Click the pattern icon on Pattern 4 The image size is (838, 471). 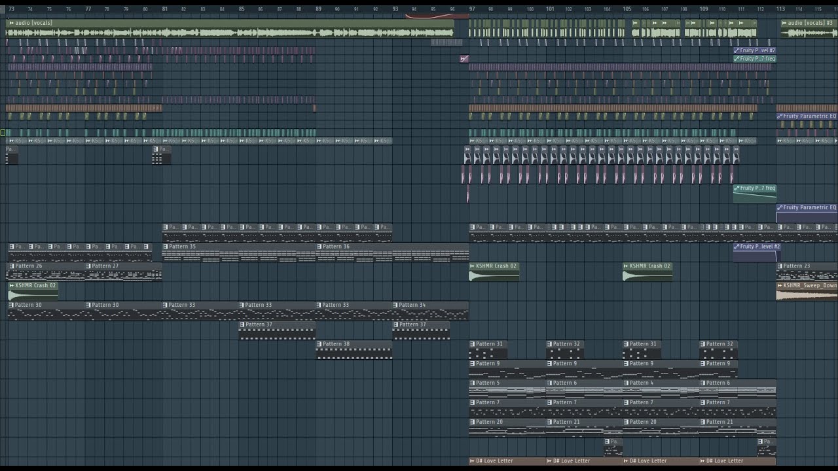pyautogui.click(x=627, y=383)
